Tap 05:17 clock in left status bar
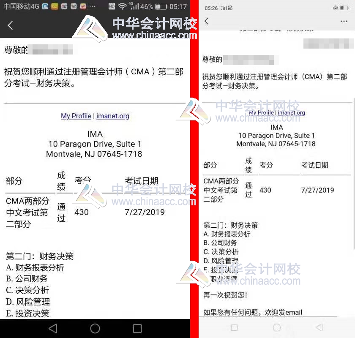 tap(178, 7)
